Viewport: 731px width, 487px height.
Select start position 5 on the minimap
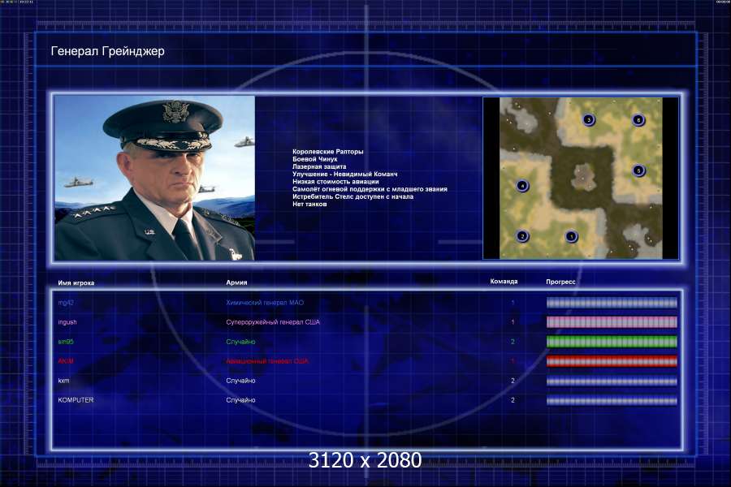tap(638, 170)
